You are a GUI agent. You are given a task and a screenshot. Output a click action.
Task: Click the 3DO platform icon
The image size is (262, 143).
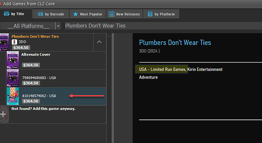point(14,42)
